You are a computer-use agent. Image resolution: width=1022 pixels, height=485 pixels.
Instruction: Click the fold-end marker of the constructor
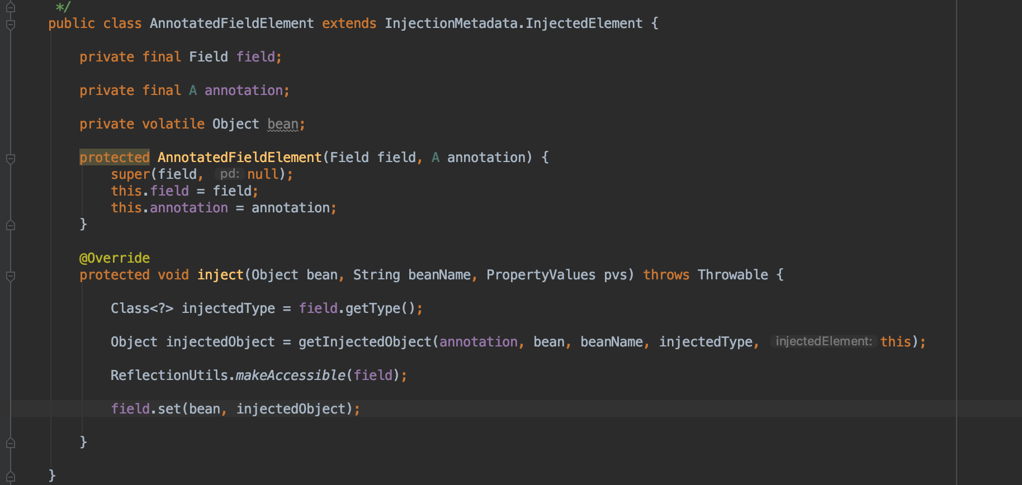(11, 225)
